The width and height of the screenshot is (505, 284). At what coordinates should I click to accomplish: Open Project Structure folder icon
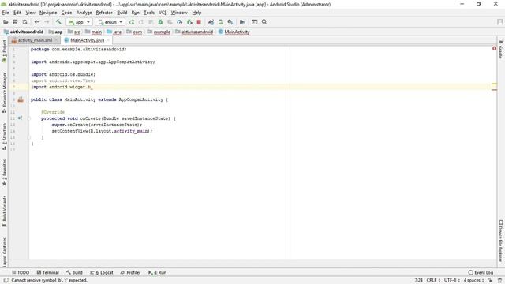click(242, 22)
